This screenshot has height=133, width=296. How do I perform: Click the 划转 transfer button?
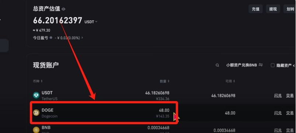[x=290, y=9]
